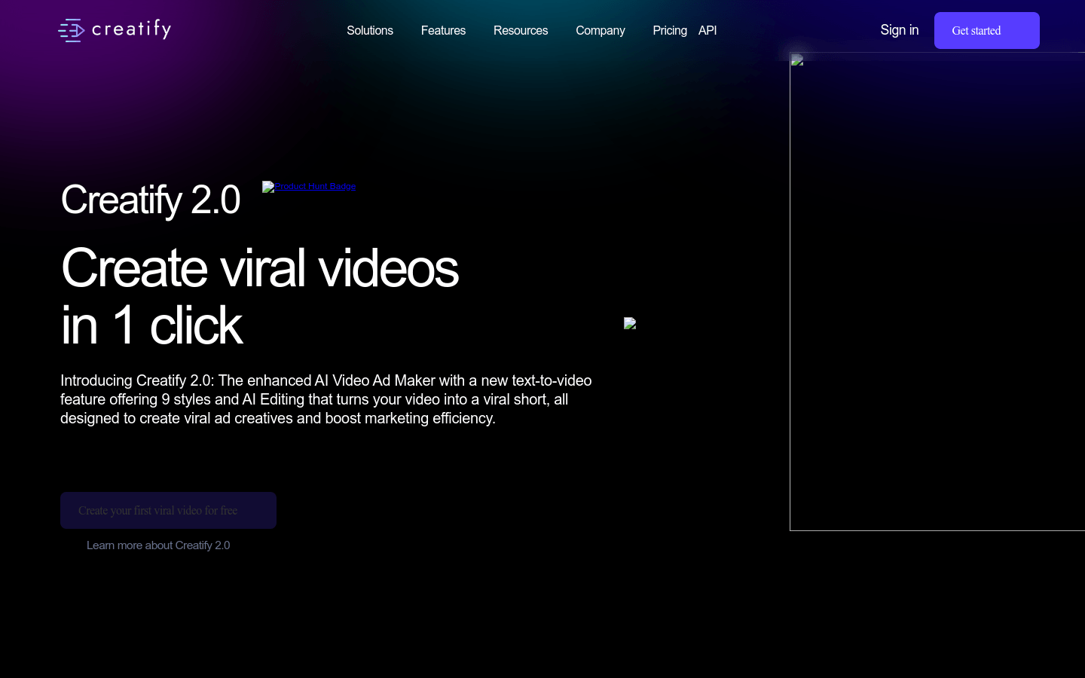The height and width of the screenshot is (678, 1085).
Task: Open the Solutions menu
Action: [x=370, y=30]
